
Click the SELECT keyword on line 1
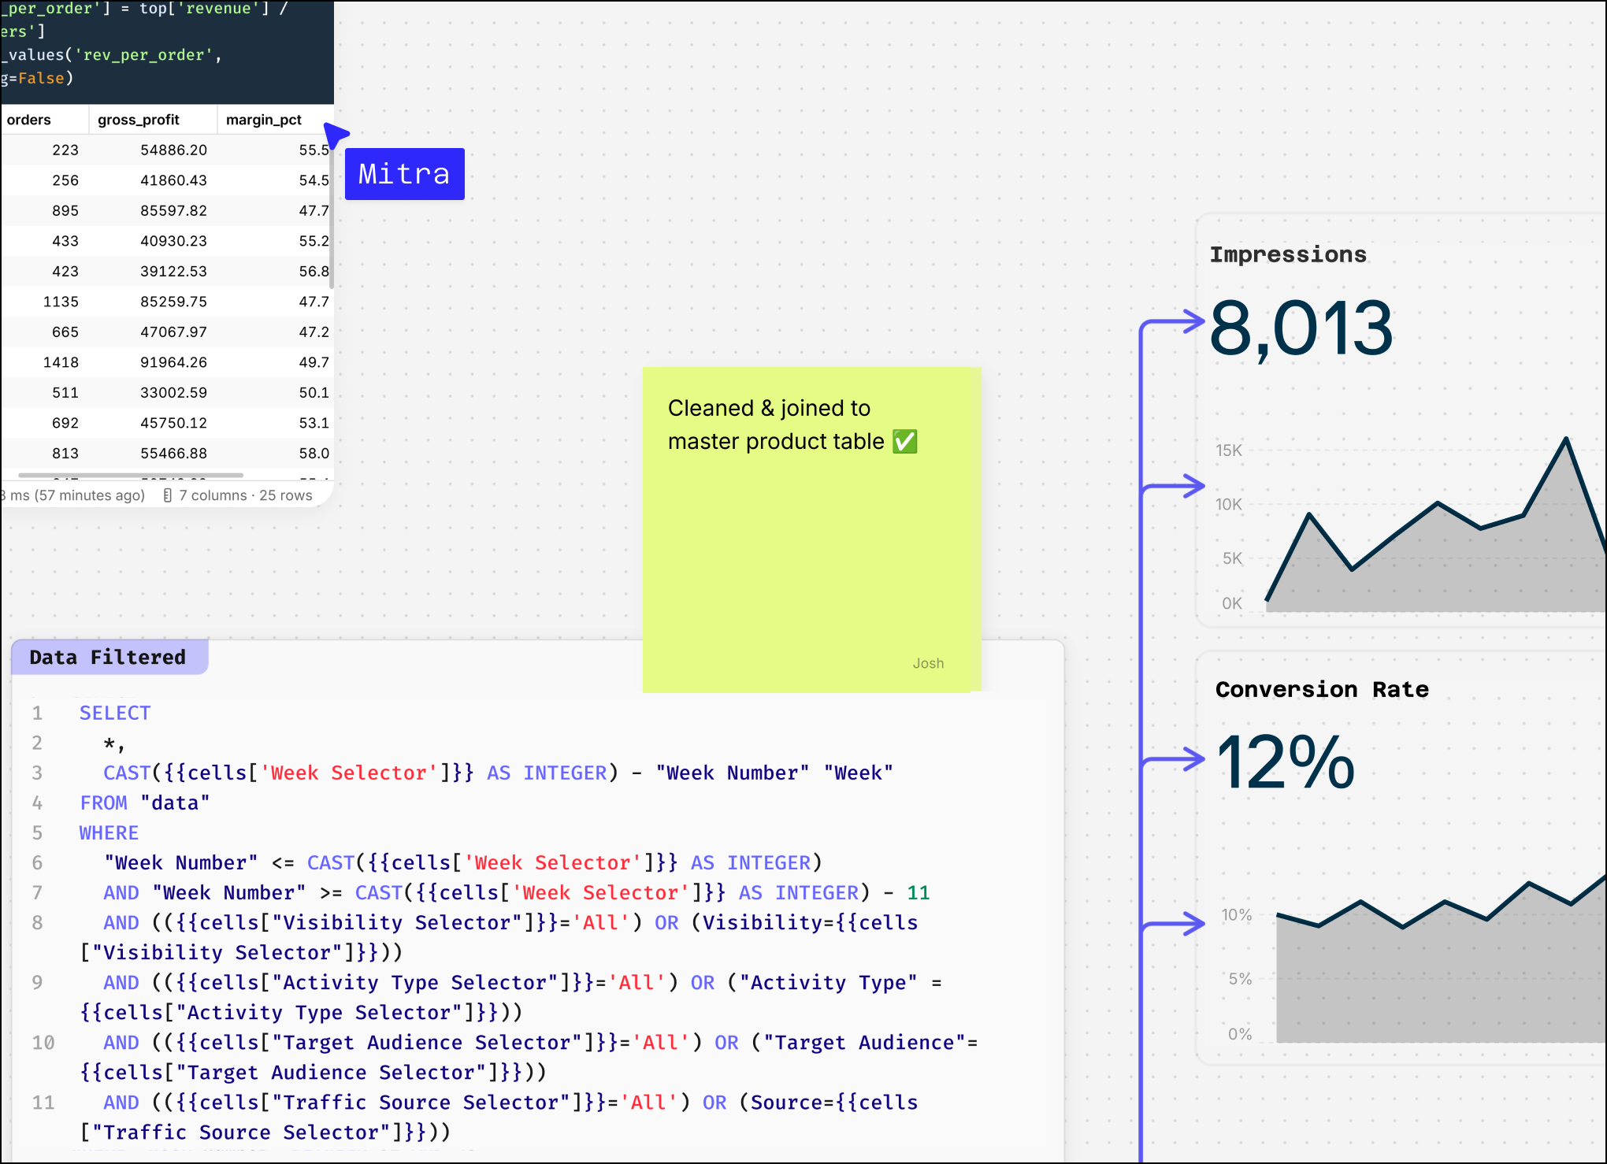(115, 713)
